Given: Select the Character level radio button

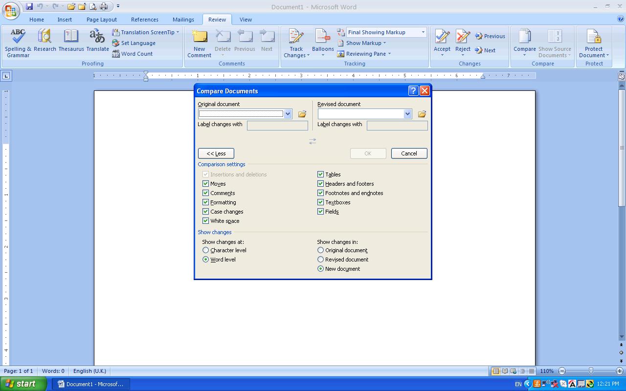Looking at the screenshot, I should click(205, 250).
